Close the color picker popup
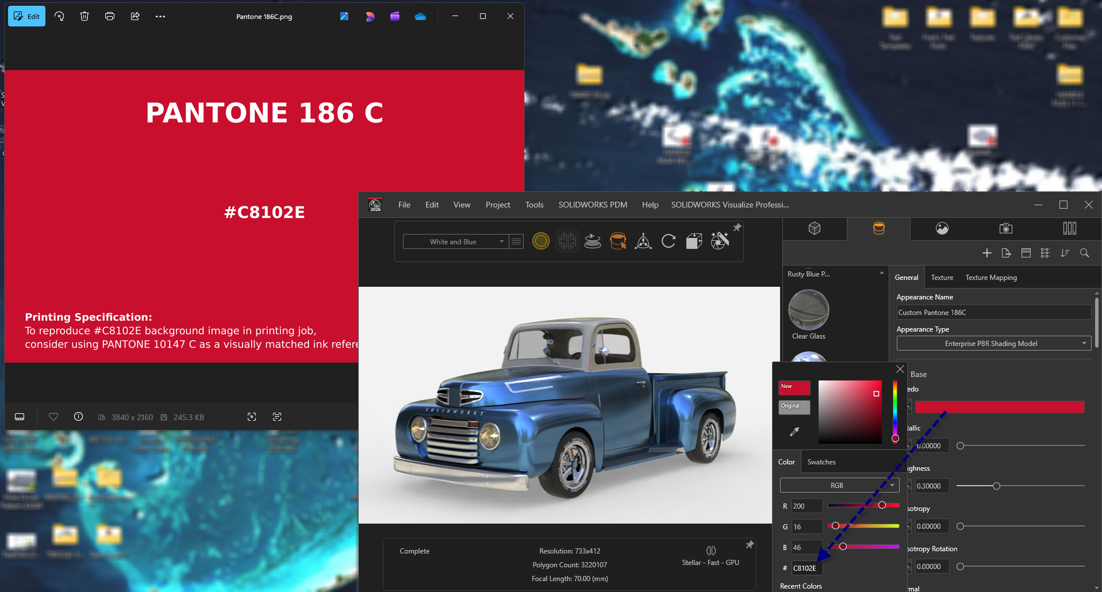This screenshot has width=1102, height=592. click(x=900, y=370)
